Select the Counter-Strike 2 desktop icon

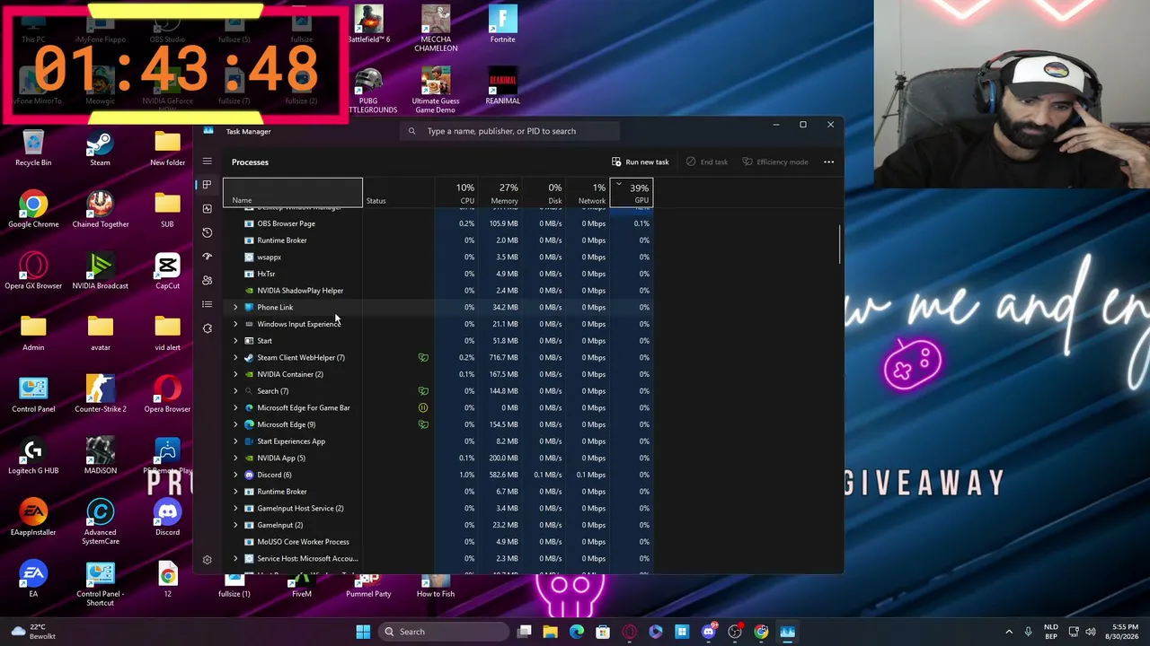(x=100, y=395)
